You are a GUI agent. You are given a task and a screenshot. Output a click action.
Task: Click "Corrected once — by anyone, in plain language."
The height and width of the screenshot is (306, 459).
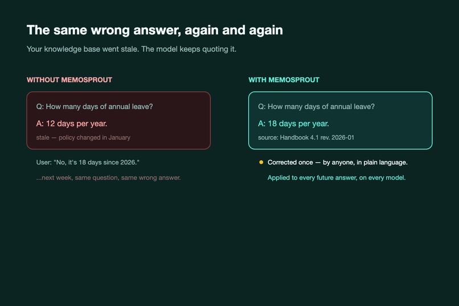pyautogui.click(x=337, y=162)
